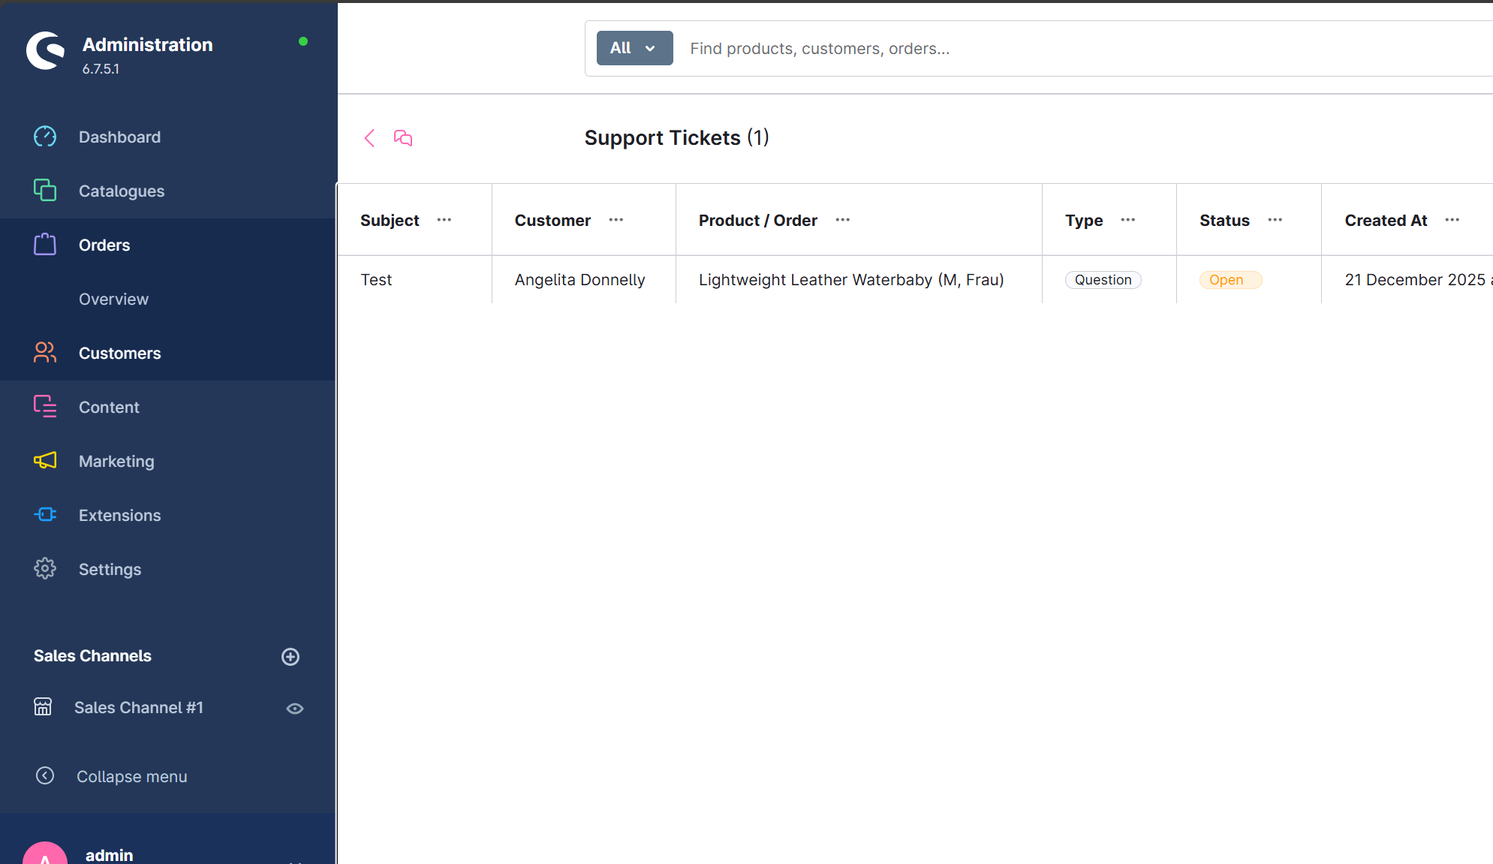This screenshot has width=1493, height=864.
Task: Click the Content layout icon
Action: (45, 407)
